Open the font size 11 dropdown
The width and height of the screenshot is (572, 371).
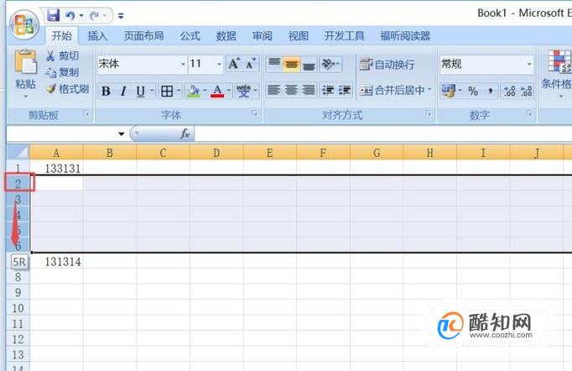219,64
